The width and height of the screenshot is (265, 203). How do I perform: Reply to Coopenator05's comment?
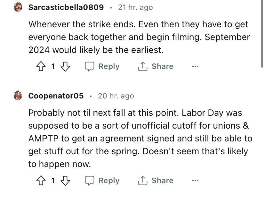109,181
